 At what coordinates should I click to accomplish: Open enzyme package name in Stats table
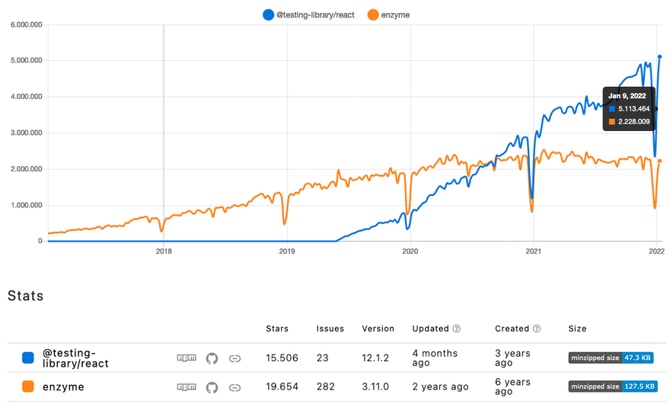point(63,387)
